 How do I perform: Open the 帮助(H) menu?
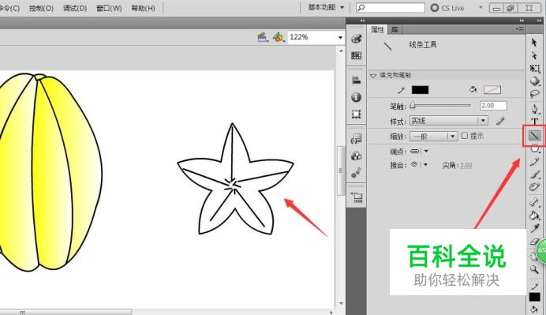point(143,8)
